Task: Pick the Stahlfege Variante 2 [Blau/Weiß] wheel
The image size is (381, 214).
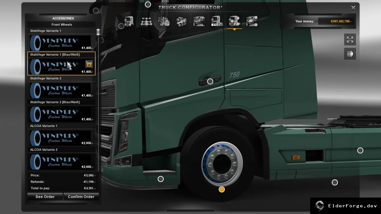Action: point(61,111)
